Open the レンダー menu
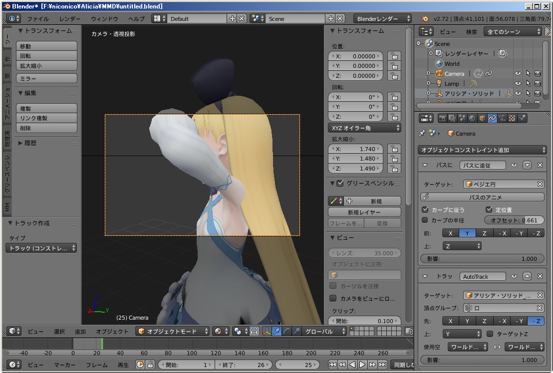Screen dimensions: 553x373 point(70,18)
